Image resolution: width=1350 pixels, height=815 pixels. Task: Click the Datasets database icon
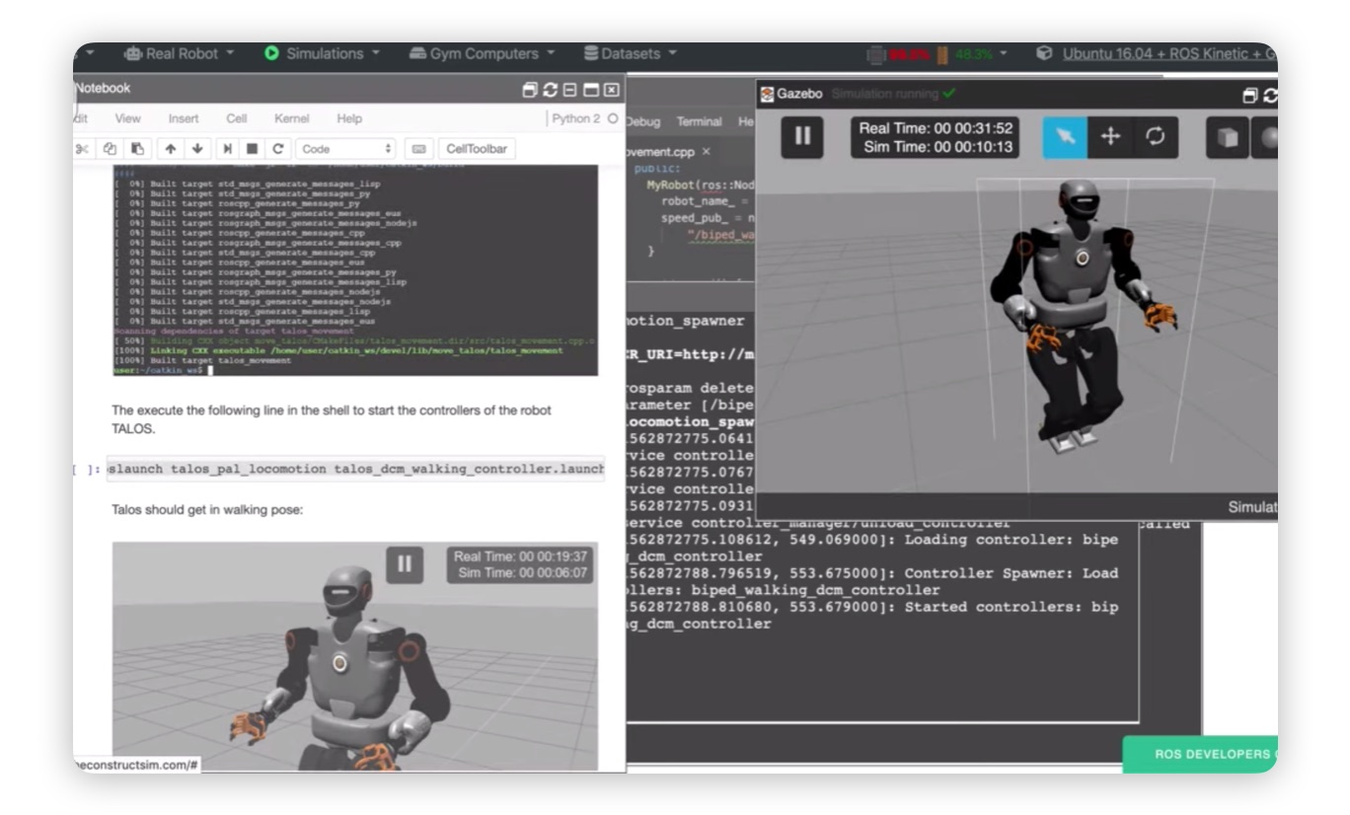point(591,53)
